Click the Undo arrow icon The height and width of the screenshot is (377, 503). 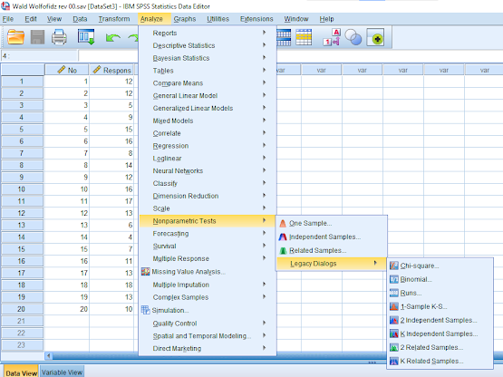(113, 38)
